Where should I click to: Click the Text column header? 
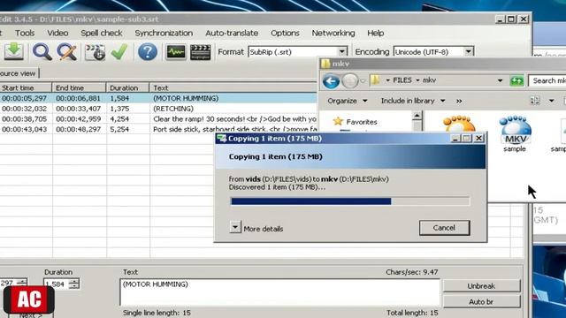coord(233,87)
